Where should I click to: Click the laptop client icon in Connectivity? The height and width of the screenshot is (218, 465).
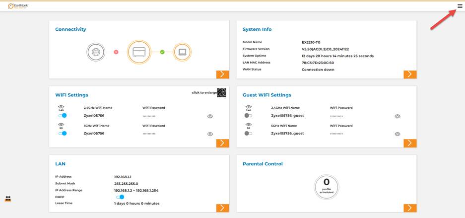(x=182, y=52)
